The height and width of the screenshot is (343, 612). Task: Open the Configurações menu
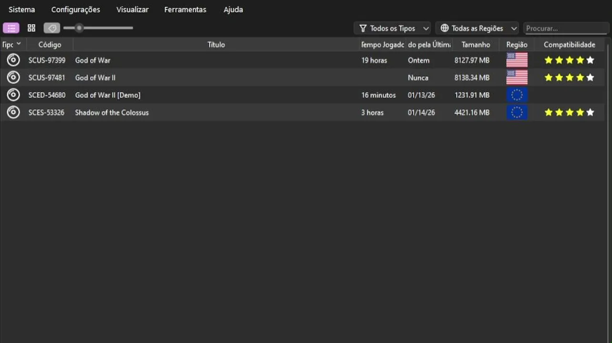point(76,10)
